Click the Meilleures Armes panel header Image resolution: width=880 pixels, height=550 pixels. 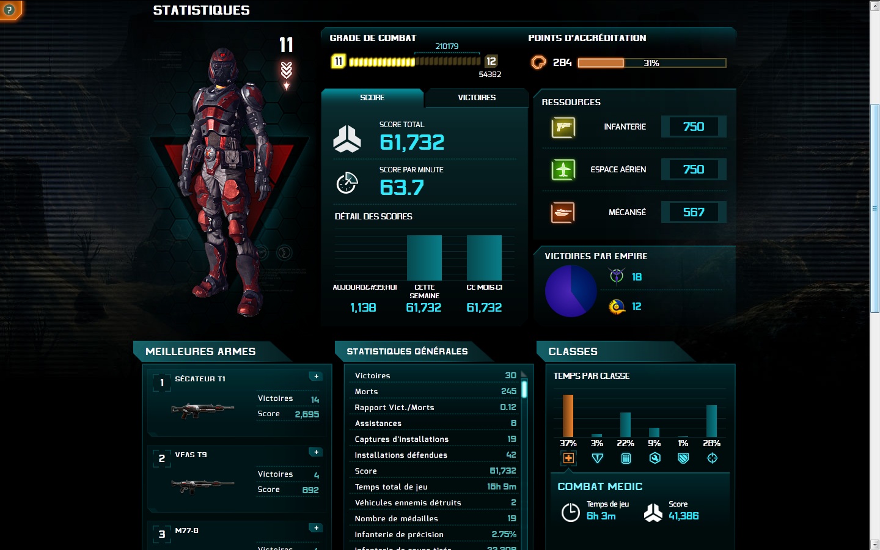212,351
